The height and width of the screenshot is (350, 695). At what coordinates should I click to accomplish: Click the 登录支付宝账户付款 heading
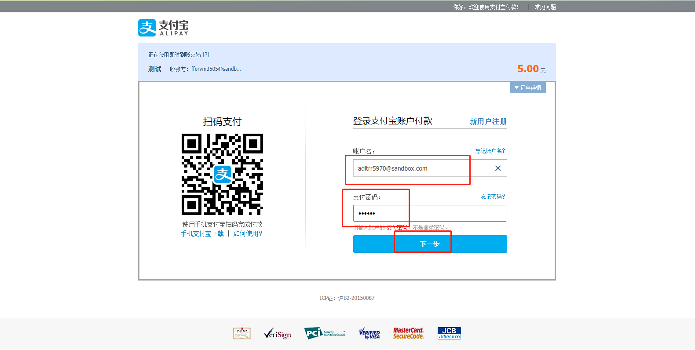[393, 121]
